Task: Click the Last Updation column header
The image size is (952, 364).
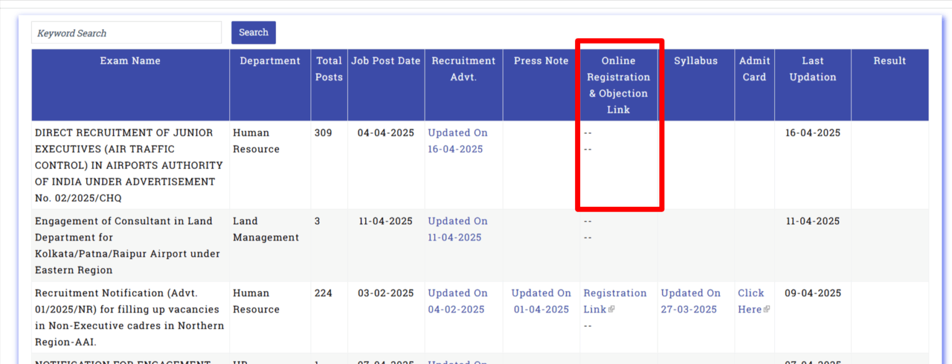Action: [812, 69]
